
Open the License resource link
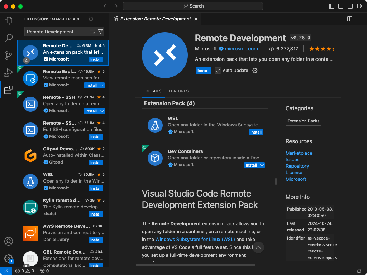click(294, 172)
